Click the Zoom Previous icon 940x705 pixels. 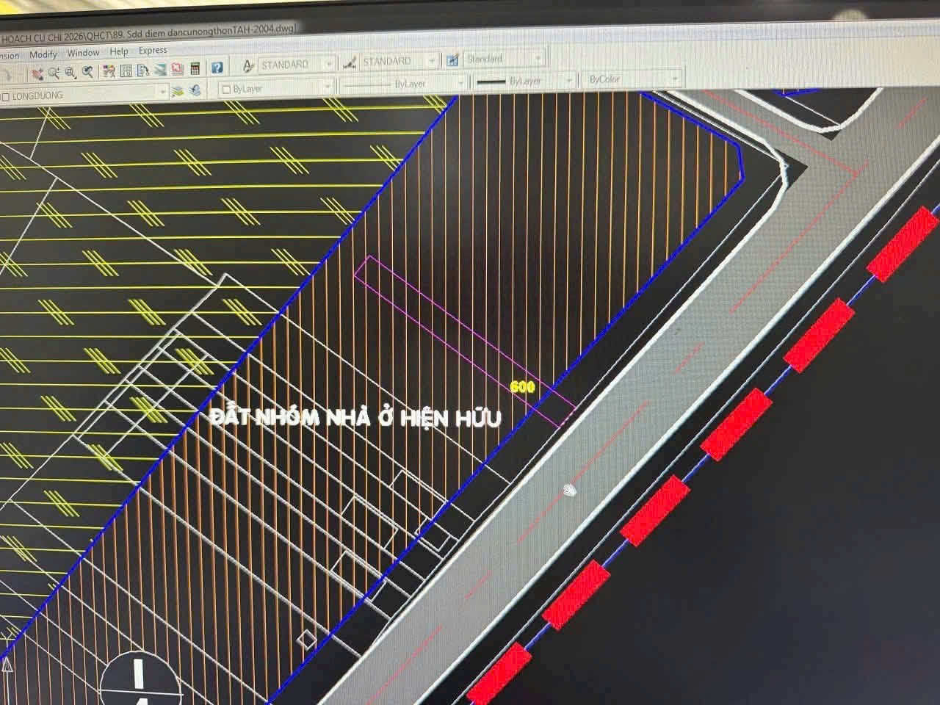(87, 71)
